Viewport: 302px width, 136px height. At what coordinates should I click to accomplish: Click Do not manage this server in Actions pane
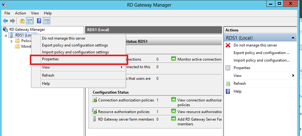255,45
